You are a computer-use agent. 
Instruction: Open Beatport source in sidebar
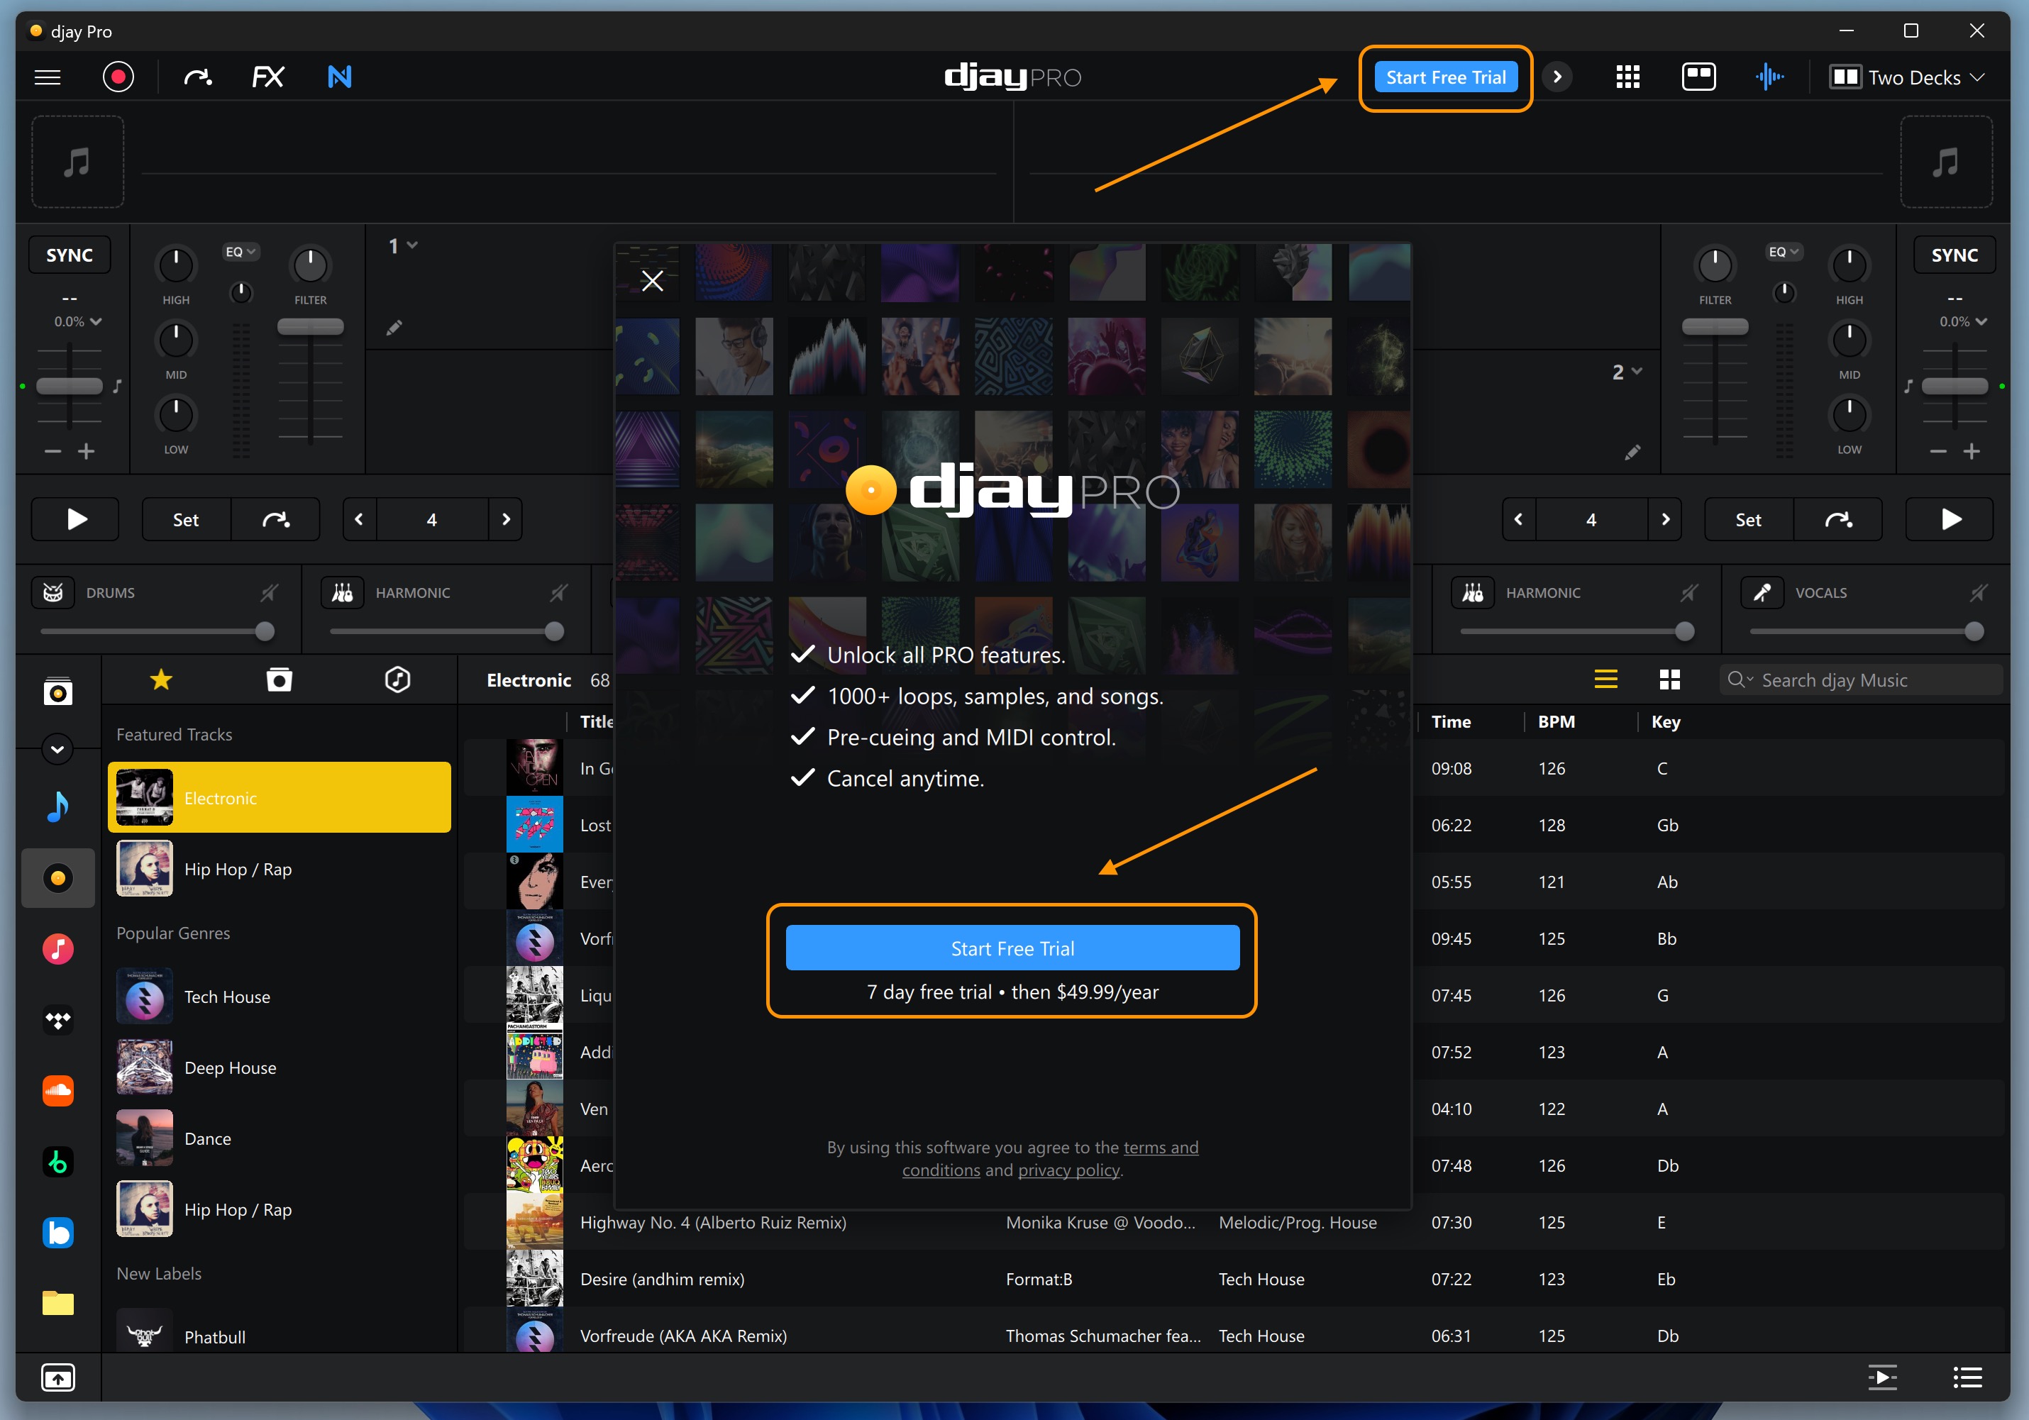[x=57, y=1162]
